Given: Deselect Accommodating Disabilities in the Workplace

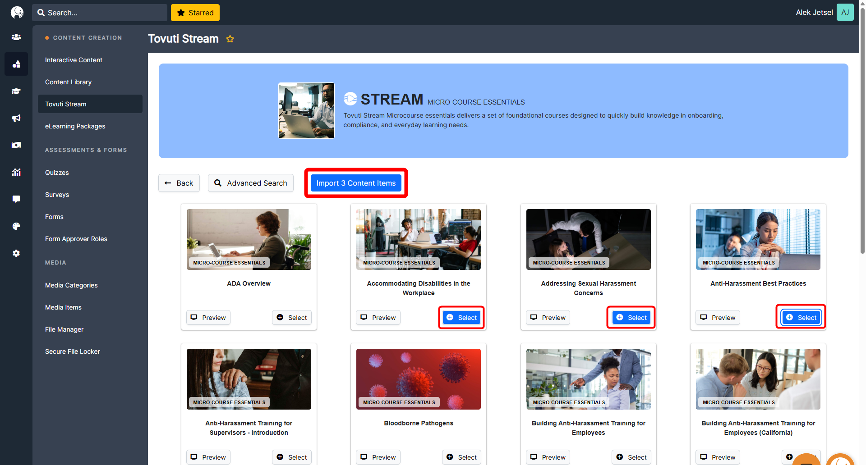Looking at the screenshot, I should [461, 318].
